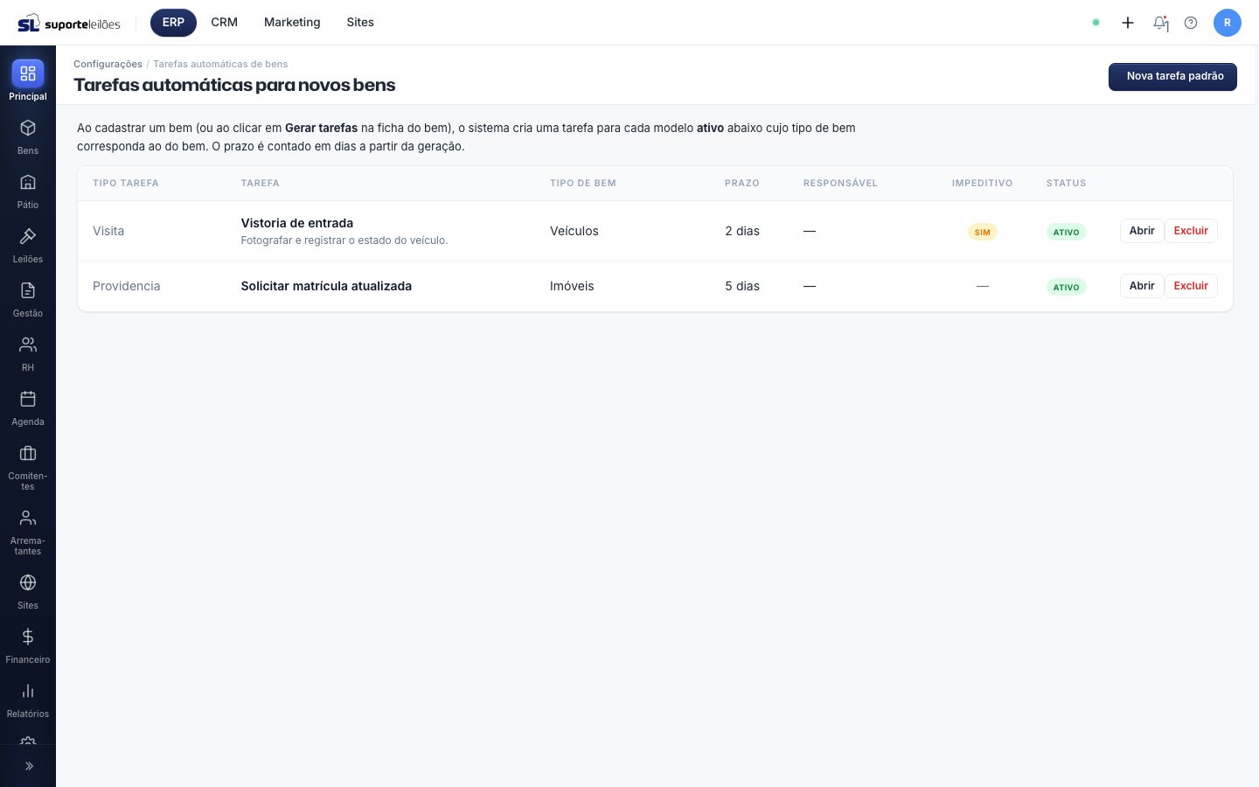Viewport: 1259px width, 787px height.
Task: Click Excluir for Solicitar matrícula atualizada
Action: point(1191,286)
